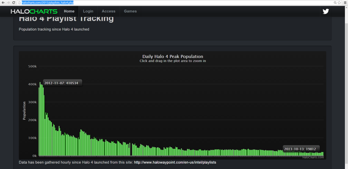Open the Chrome hamburger menu

tap(345, 3)
